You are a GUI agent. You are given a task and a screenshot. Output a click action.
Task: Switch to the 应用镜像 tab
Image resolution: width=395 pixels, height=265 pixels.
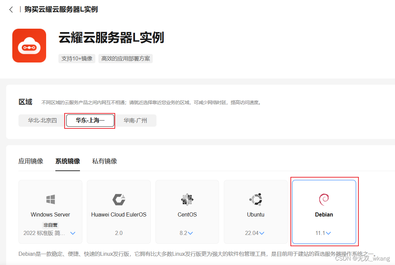tap(31, 161)
